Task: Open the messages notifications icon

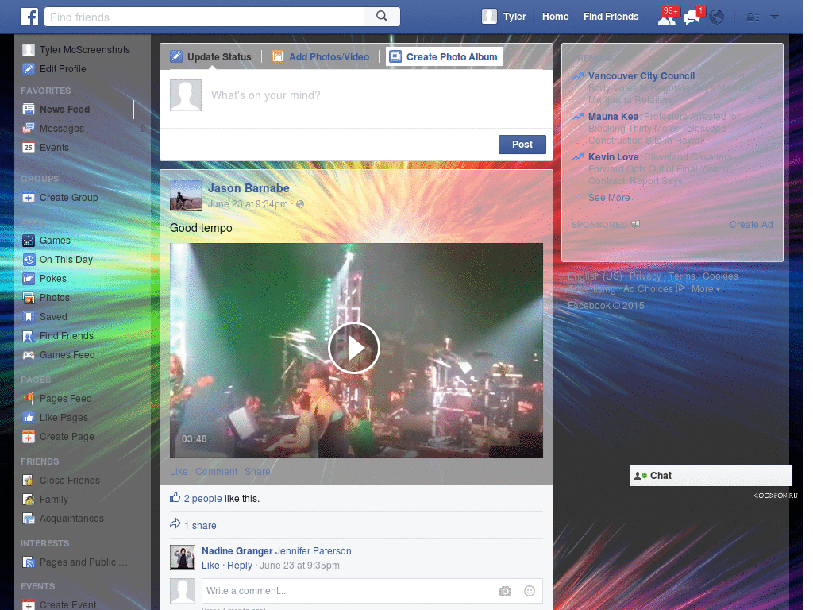Action: click(692, 17)
